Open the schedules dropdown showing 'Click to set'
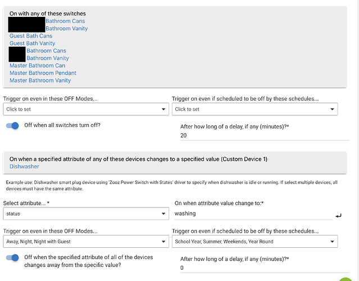Viewport: 359px width, 281px height. [x=255, y=109]
